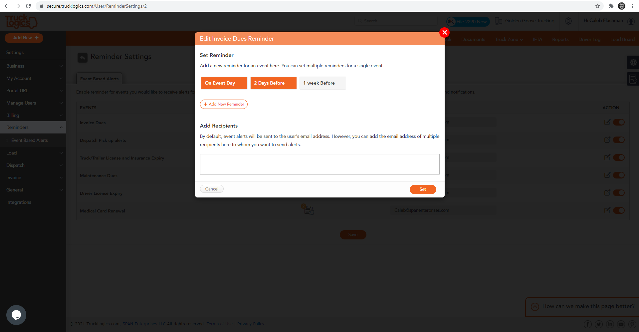Toggle the 1 week Before reminder
This screenshot has height=332, width=639.
[x=322, y=83]
